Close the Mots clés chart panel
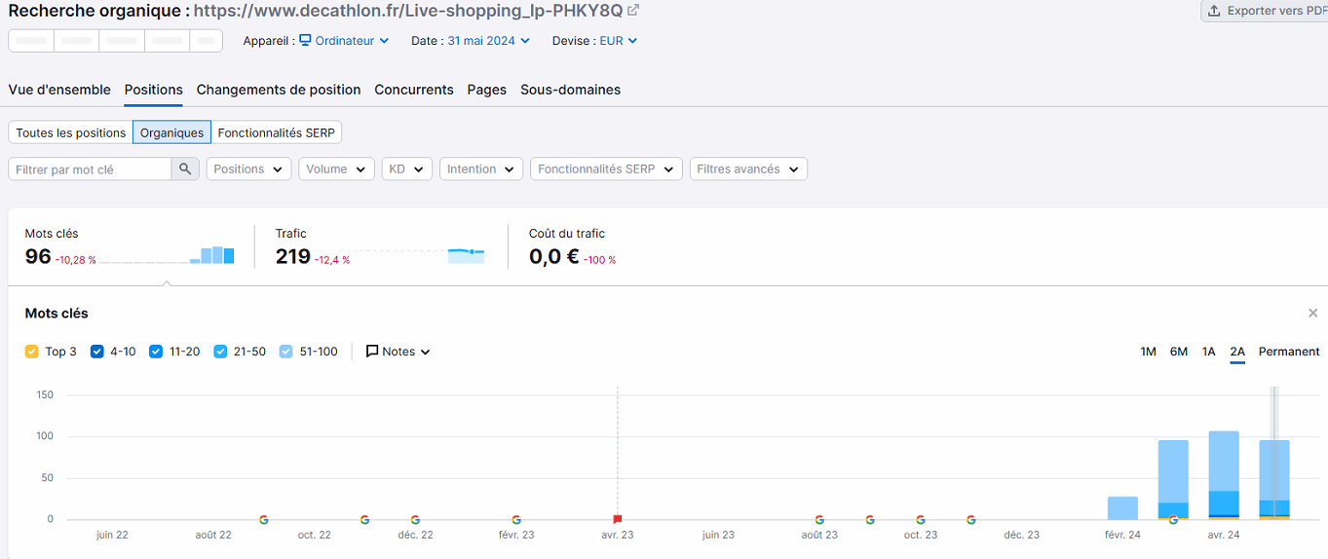1328x559 pixels. pyautogui.click(x=1312, y=313)
